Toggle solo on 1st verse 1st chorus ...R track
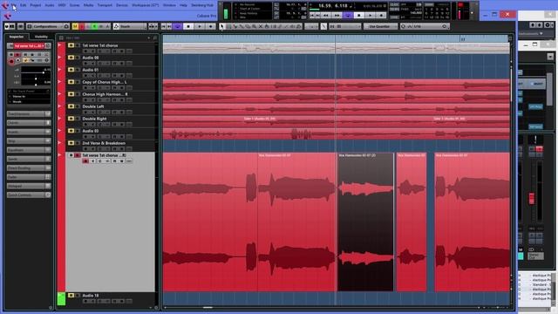This screenshot has height=314, width=558. [x=78, y=155]
